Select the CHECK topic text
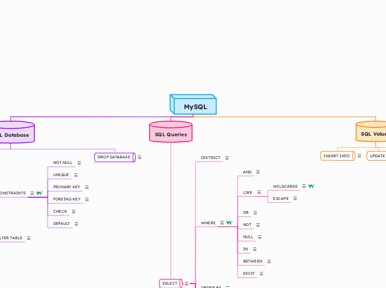The width and height of the screenshot is (386, 288). (x=60, y=212)
